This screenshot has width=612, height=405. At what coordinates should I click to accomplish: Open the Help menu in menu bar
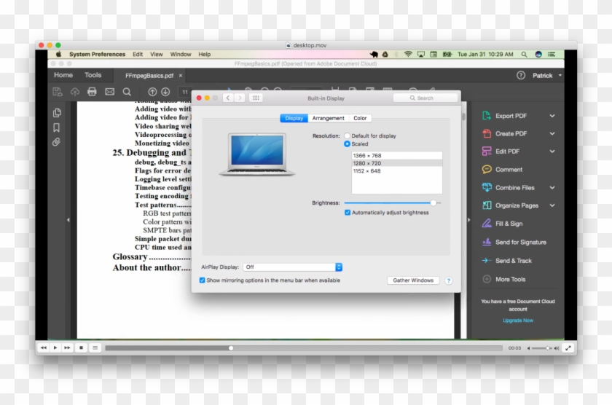pos(205,54)
